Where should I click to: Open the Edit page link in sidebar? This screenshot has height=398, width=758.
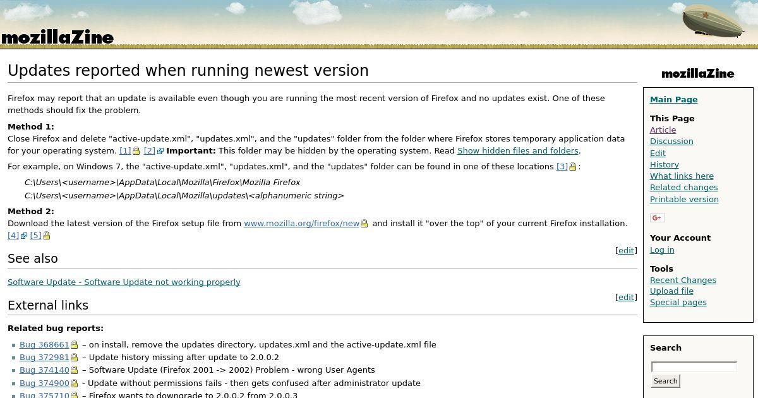pyautogui.click(x=658, y=154)
